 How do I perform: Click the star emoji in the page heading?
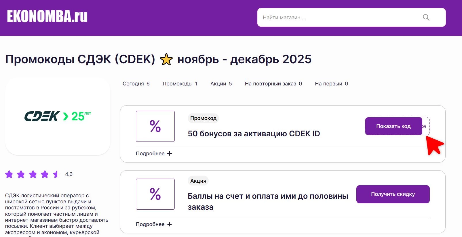[166, 59]
